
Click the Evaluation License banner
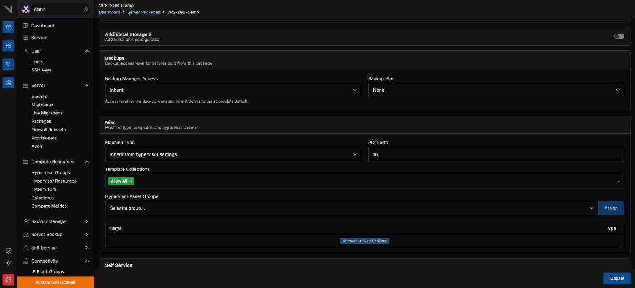tap(55, 282)
